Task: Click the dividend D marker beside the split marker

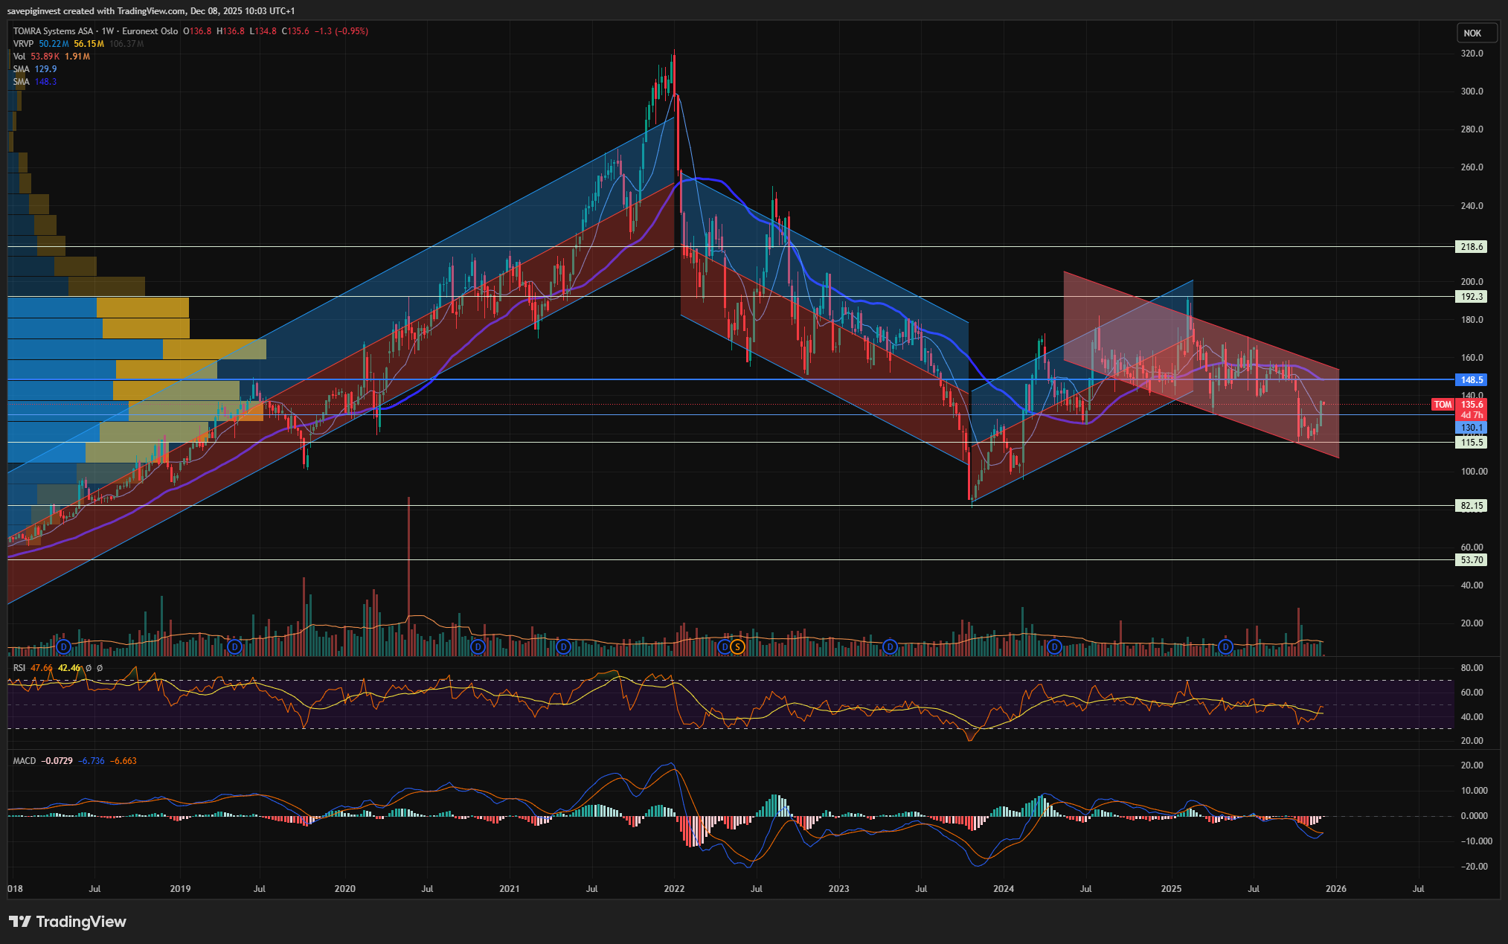Action: [725, 647]
